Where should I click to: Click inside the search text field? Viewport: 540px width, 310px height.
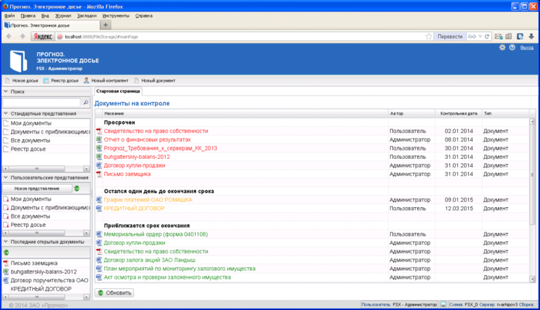(41, 102)
